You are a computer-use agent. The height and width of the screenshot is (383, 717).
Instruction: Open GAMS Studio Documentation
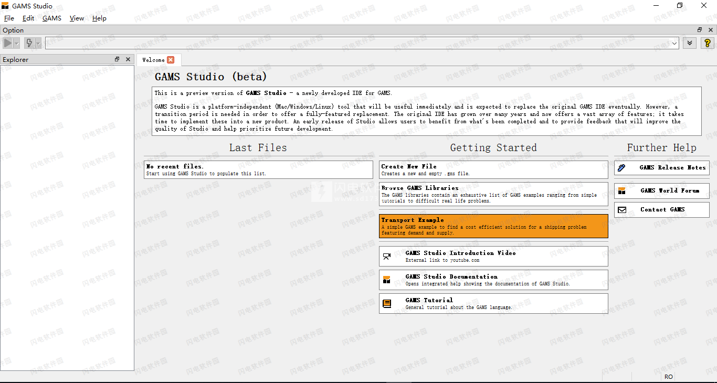(x=493, y=280)
